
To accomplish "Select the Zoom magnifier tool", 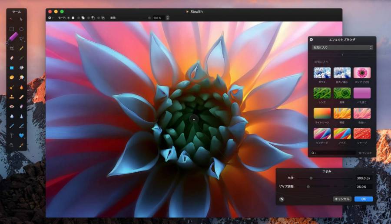I will pos(11,145).
